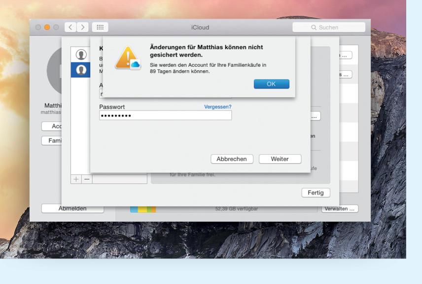Show all preferences grid icon
The width and height of the screenshot is (422, 284).
(100, 28)
